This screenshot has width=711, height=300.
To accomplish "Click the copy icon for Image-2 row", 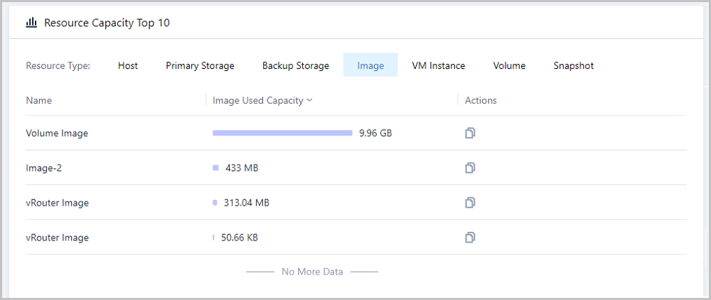I will pos(470,168).
